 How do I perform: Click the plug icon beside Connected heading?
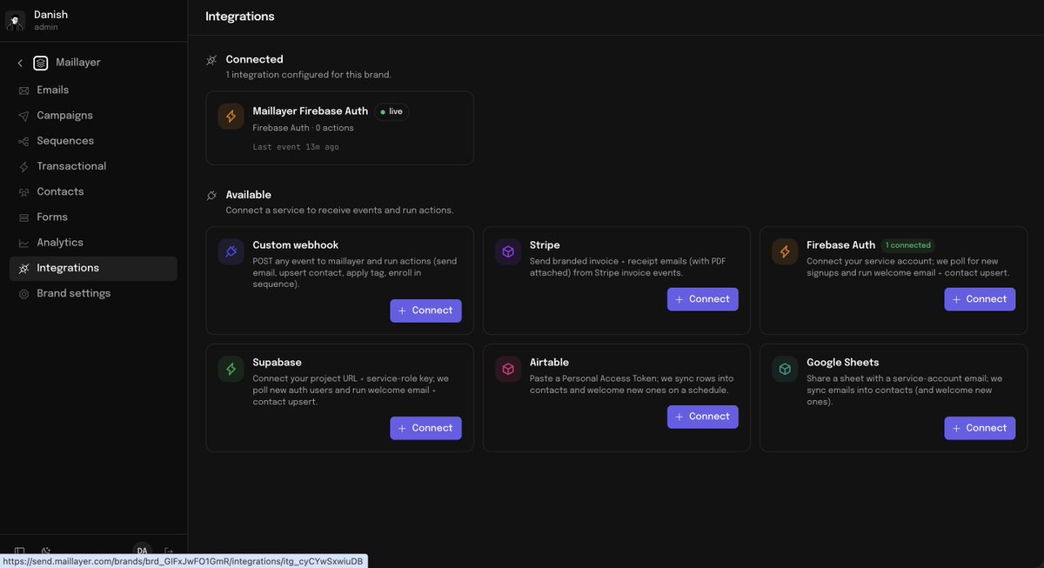211,60
